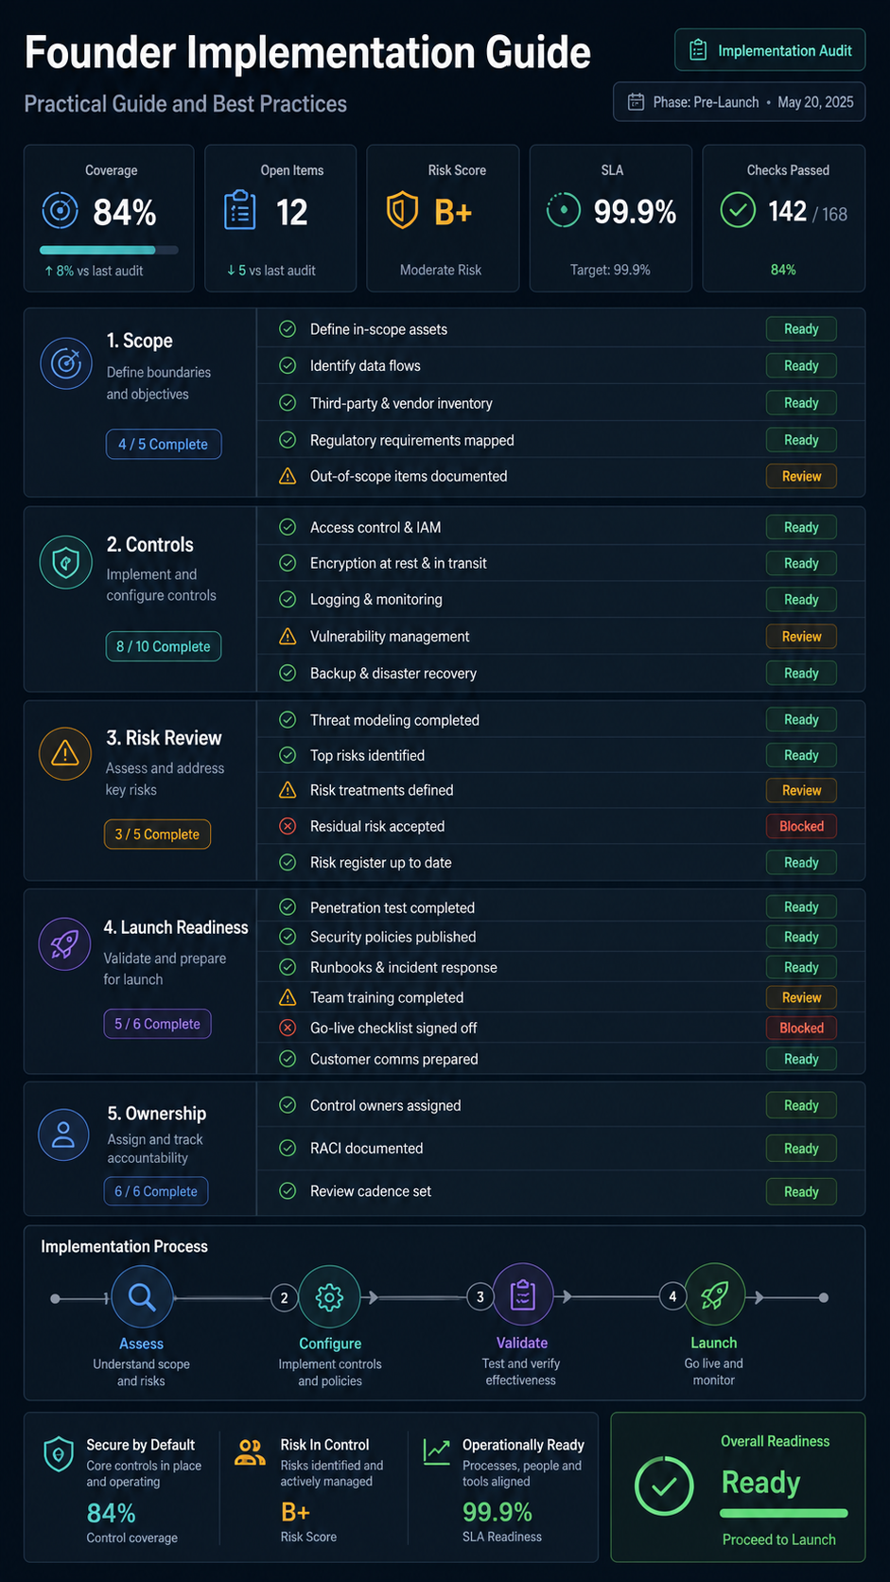890x1582 pixels.
Task: Click the Secure by Default shield icon
Action: tap(59, 1453)
